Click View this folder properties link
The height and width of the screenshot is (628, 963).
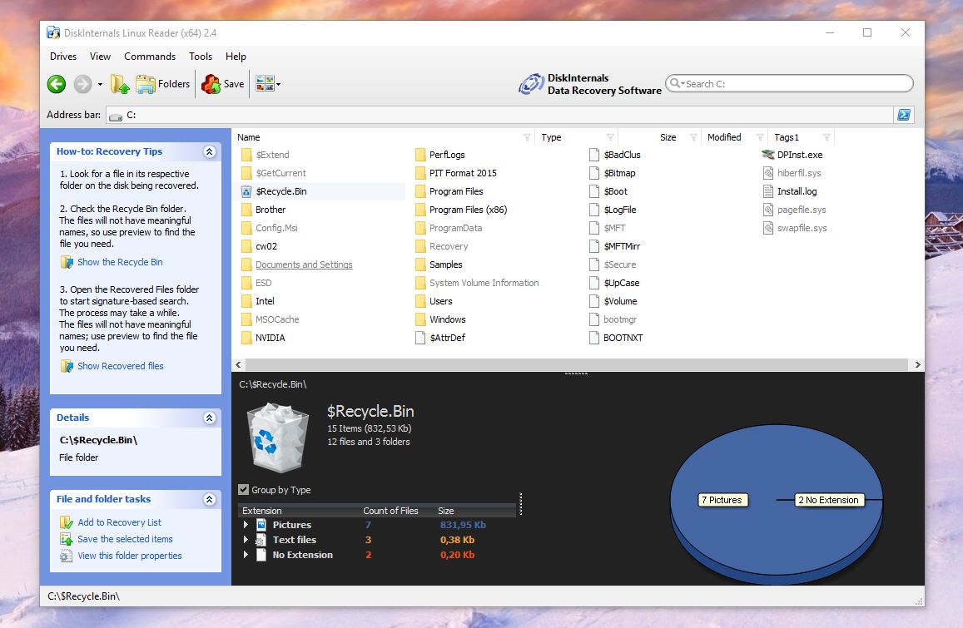click(130, 556)
